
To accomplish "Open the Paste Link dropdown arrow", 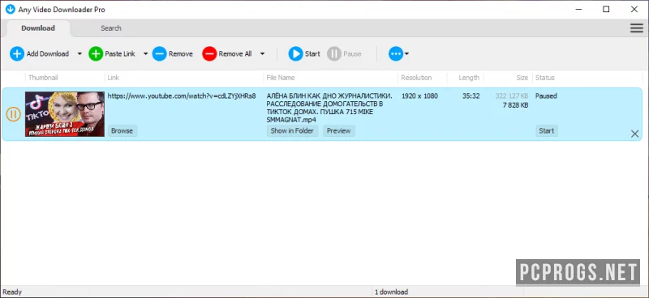I will pyautogui.click(x=146, y=53).
